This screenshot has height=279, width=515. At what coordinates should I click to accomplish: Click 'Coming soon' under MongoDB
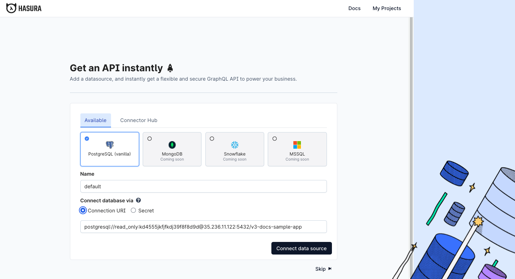[x=172, y=159]
